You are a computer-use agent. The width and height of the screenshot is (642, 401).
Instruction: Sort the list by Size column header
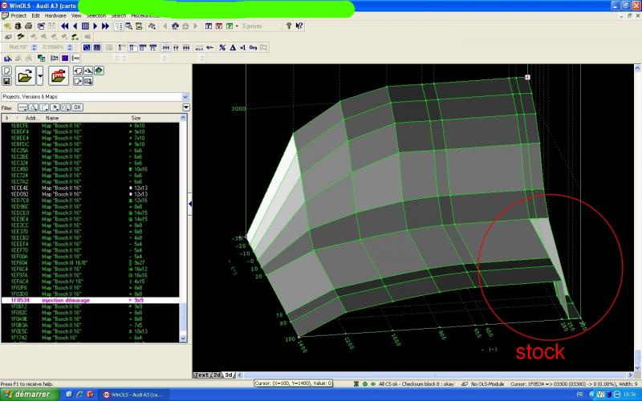pos(136,118)
